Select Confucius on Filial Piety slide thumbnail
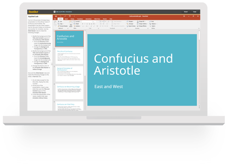This screenshot has height=166, width=228. pos(69,106)
